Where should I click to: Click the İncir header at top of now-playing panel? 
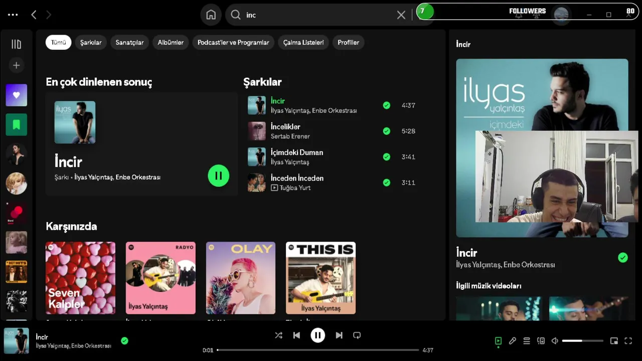click(x=463, y=44)
